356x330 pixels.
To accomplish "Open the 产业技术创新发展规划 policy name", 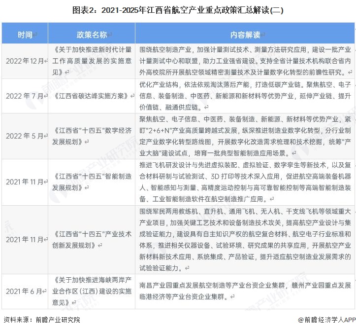I will pos(92,239).
